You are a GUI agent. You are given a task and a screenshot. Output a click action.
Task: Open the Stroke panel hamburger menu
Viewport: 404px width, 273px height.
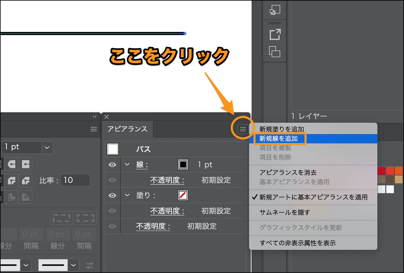[x=94, y=129]
